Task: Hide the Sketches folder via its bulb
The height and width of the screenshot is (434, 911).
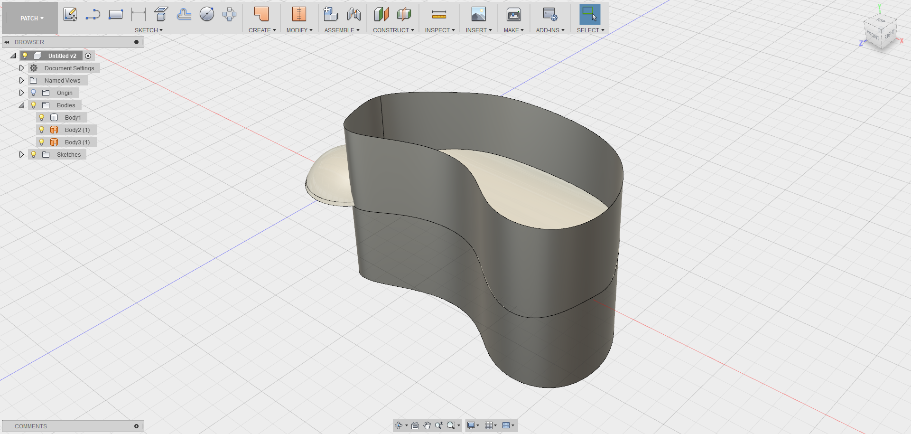Action: pyautogui.click(x=33, y=154)
